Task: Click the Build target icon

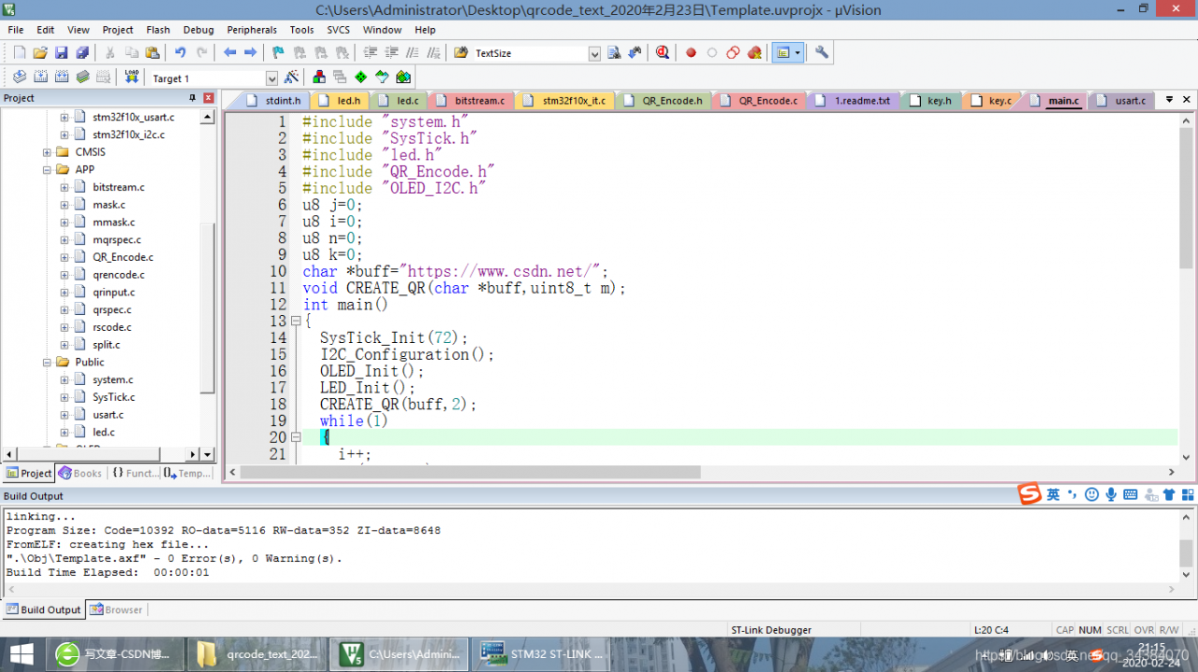Action: 40,78
